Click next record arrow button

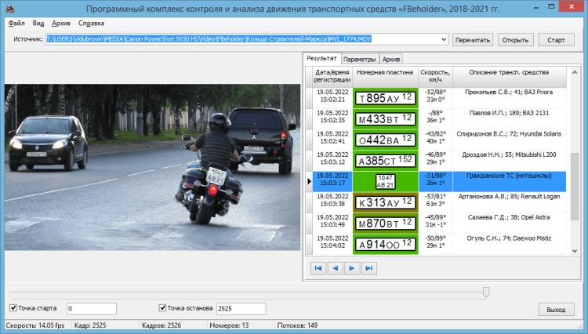pyautogui.click(x=352, y=268)
